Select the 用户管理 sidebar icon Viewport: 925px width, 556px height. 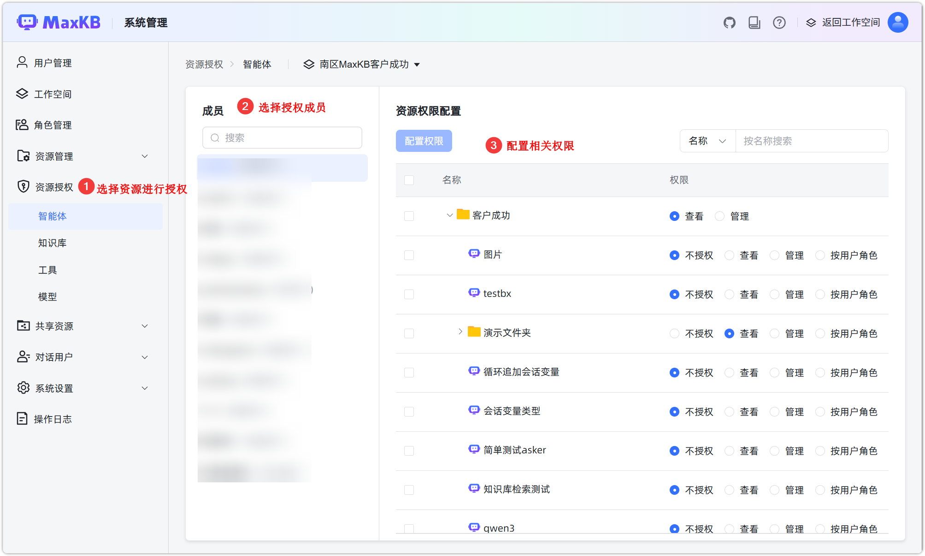tap(22, 62)
